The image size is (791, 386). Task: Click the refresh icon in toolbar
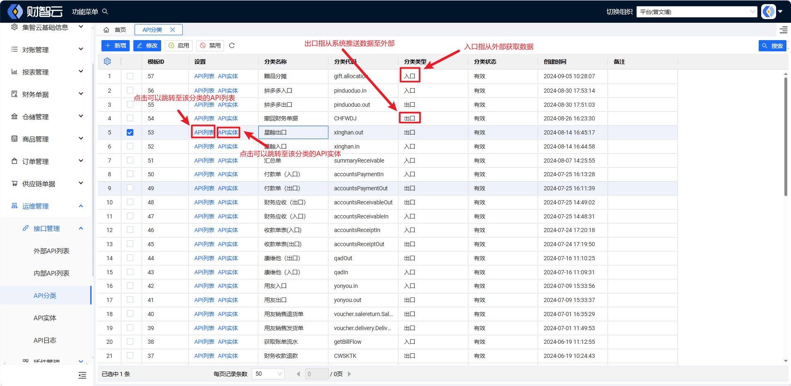232,46
